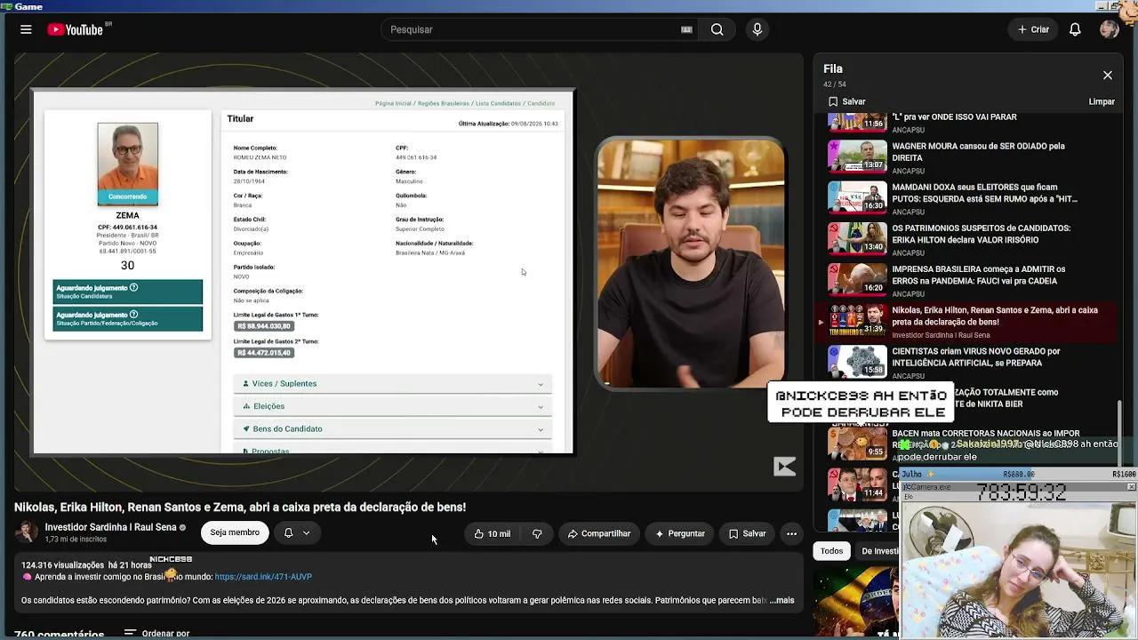Clear the queue with Limpar
This screenshot has height=640, width=1138.
[1102, 101]
